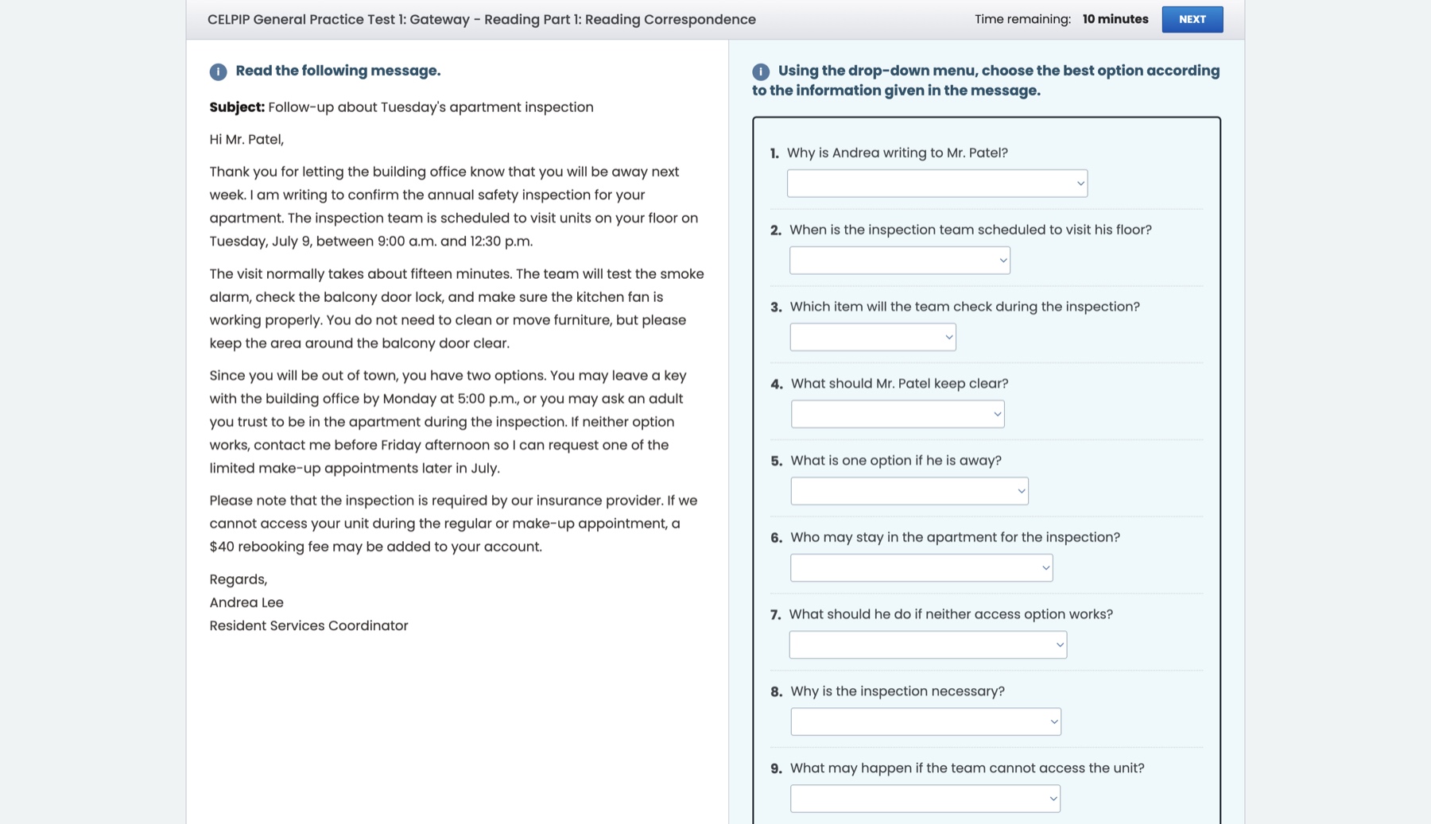Click question 7 text 'What should he do if neither'
This screenshot has width=1431, height=824.
(x=951, y=614)
